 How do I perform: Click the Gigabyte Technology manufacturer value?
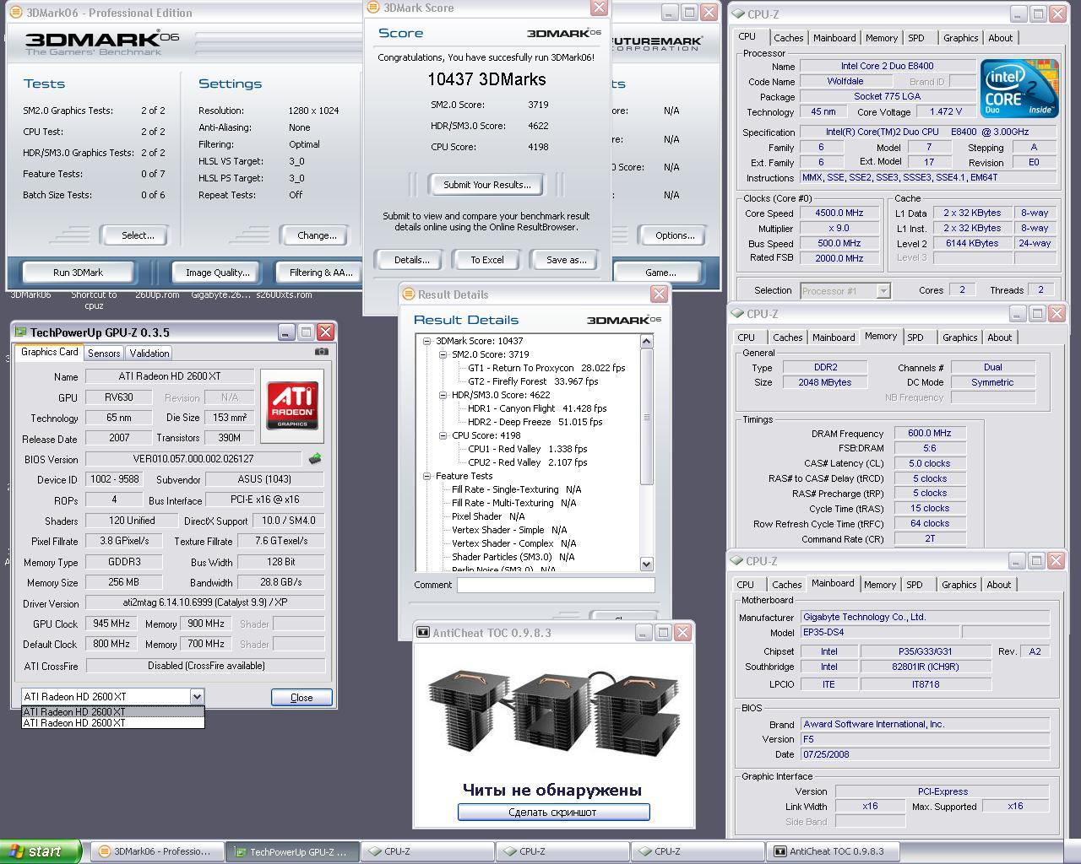tap(925, 617)
